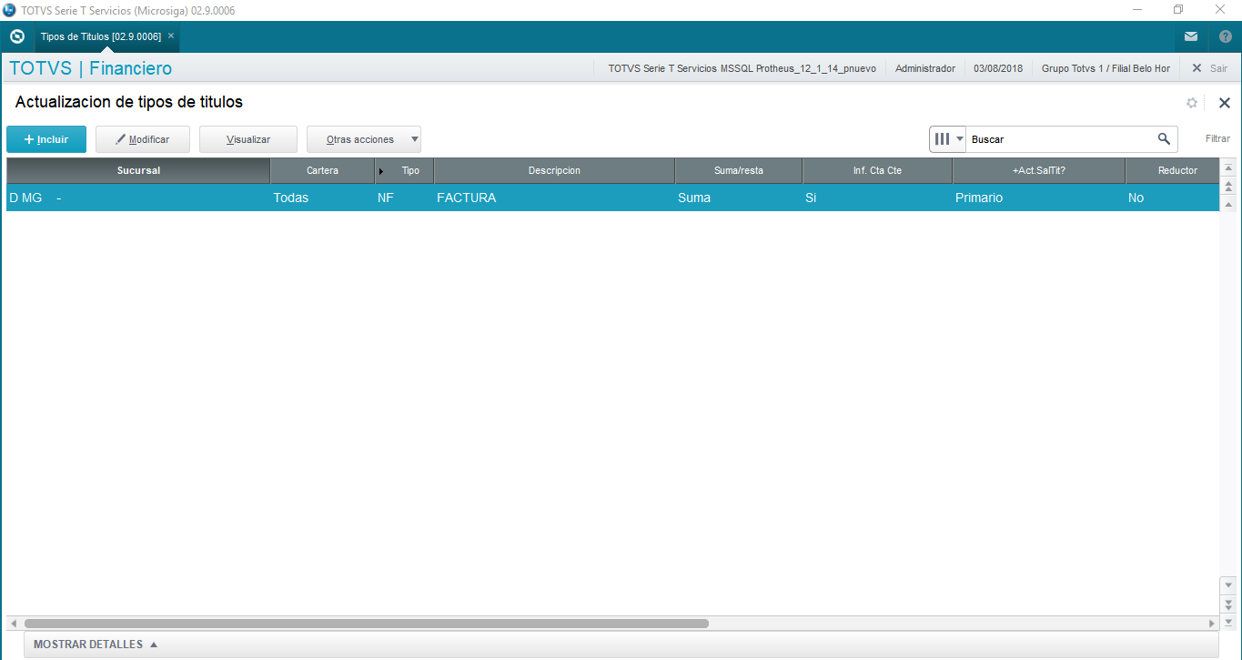Click the Primario cell
Image resolution: width=1242 pixels, height=660 pixels.
1039,198
